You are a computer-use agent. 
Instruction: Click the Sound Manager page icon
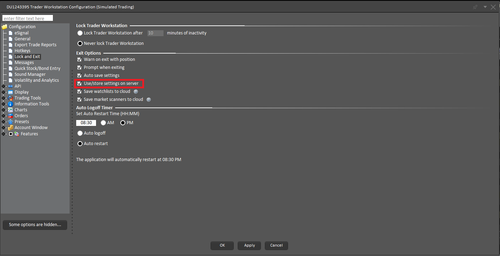tap(10, 74)
